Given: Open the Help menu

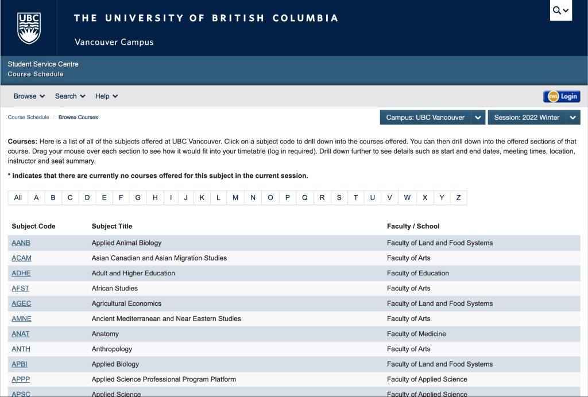Looking at the screenshot, I should (106, 96).
